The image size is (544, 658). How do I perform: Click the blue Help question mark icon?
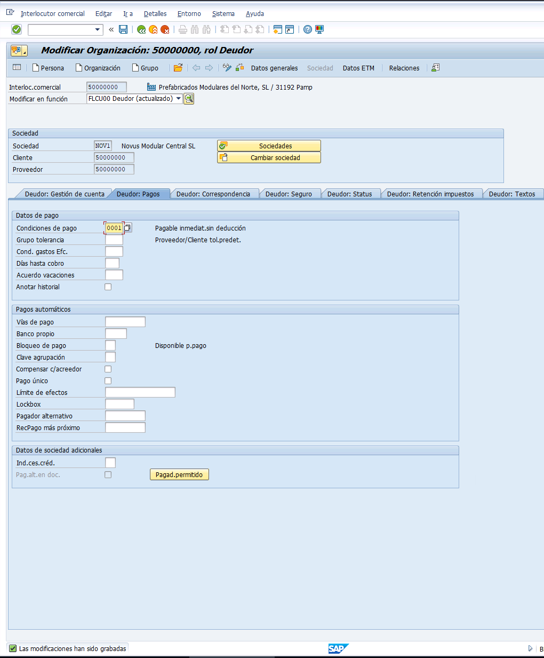(x=308, y=29)
